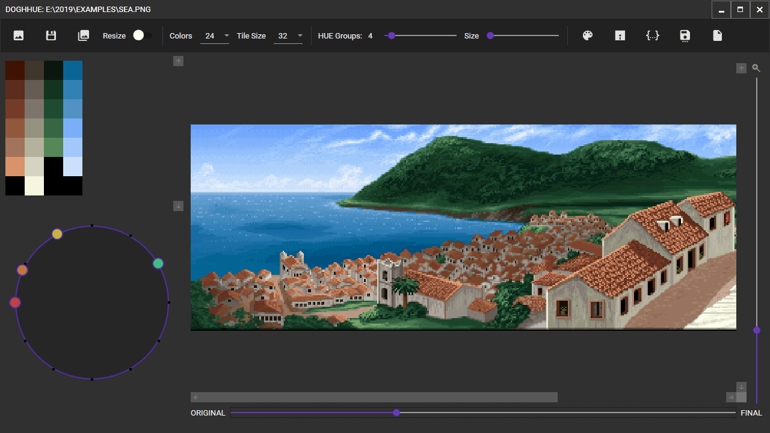Image resolution: width=770 pixels, height=433 pixels.
Task: Pick the palest blue palette swatch
Action: [73, 167]
